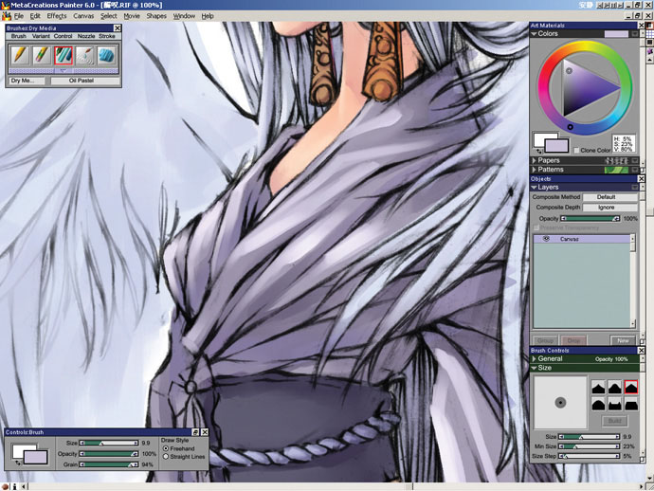Adjust the layer Opacity slider in Layers
The image size is (654, 491).
coord(590,219)
